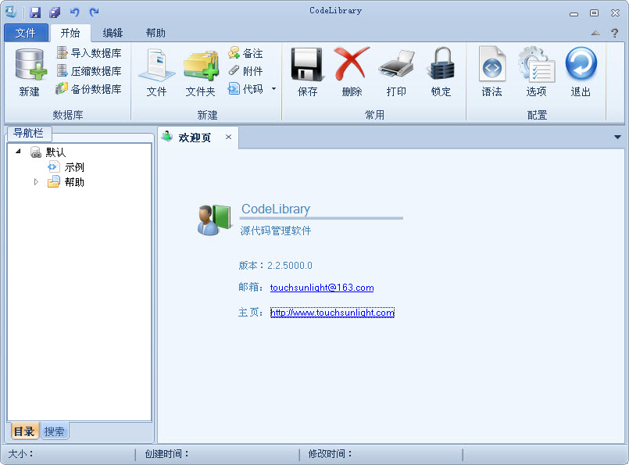Compress the database with 压缩数据库
Screen dimensions: 629x465
pyautogui.click(x=88, y=71)
